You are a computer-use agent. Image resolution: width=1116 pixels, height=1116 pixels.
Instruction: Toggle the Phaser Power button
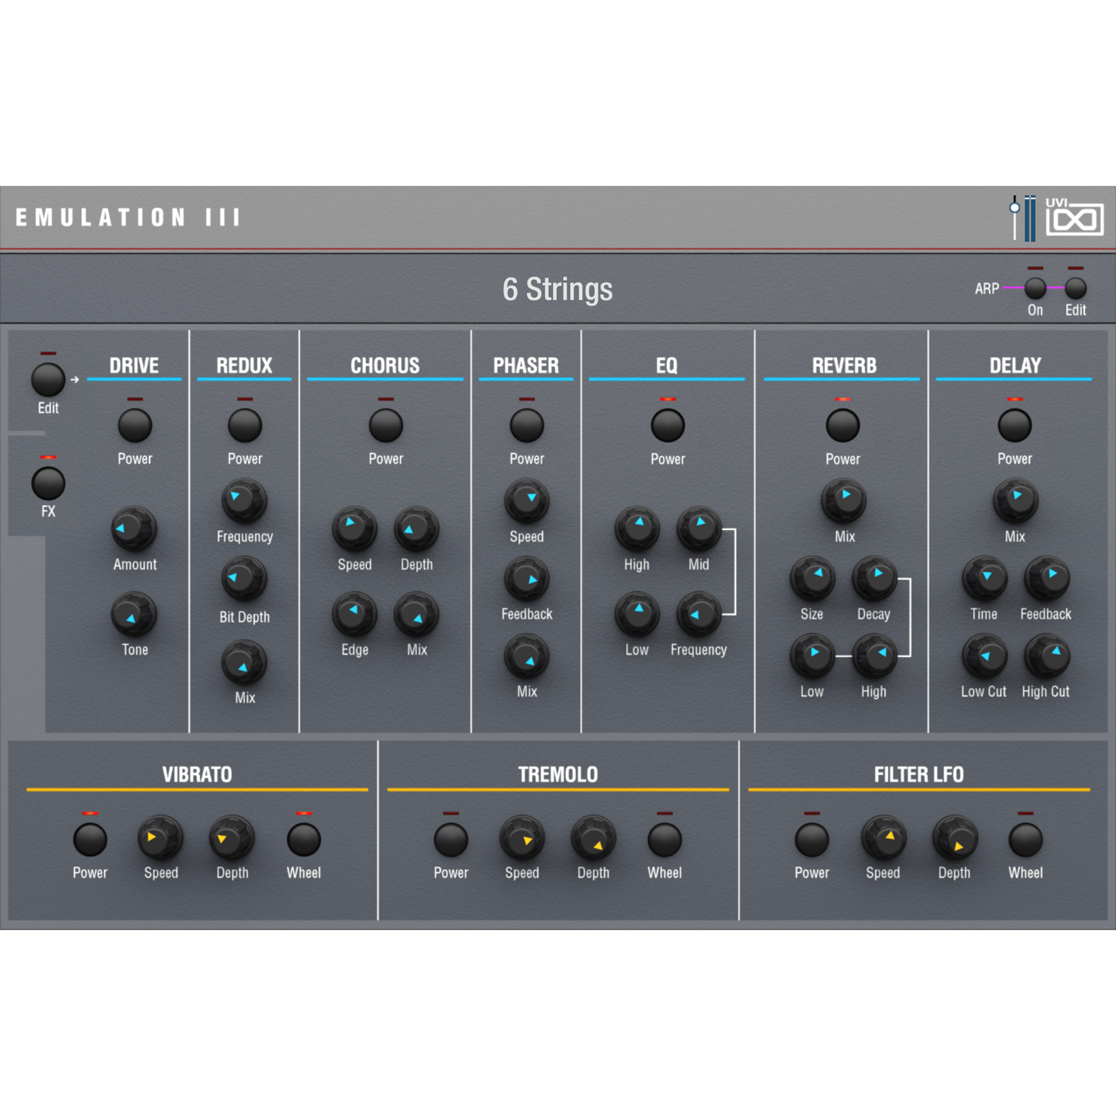tap(526, 426)
